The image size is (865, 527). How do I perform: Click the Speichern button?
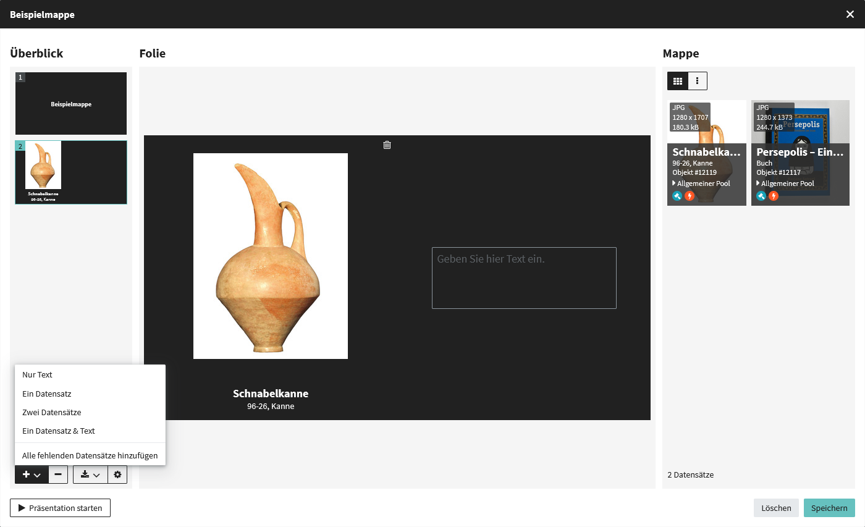[829, 508]
